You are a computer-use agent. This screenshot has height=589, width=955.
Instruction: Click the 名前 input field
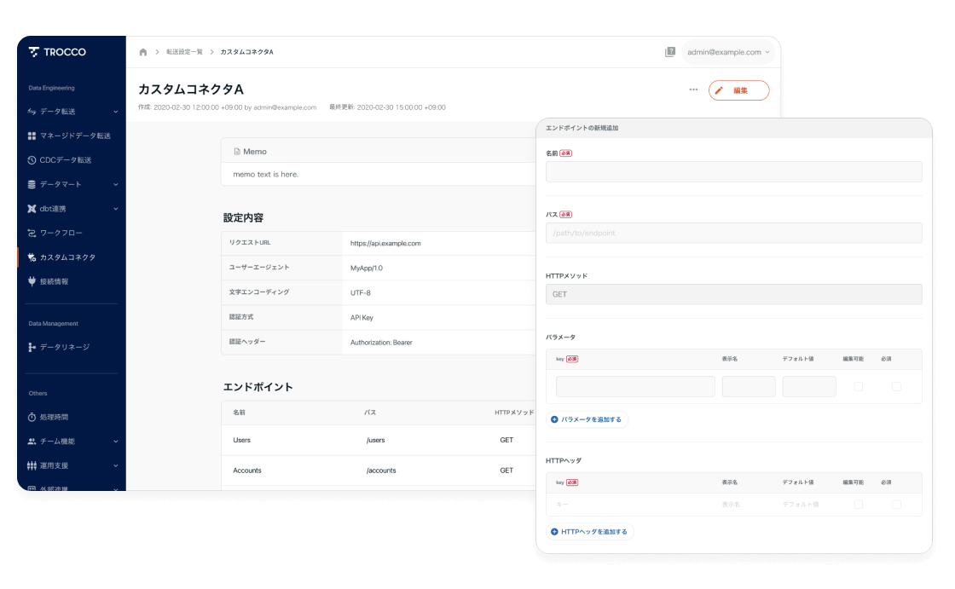pos(733,171)
